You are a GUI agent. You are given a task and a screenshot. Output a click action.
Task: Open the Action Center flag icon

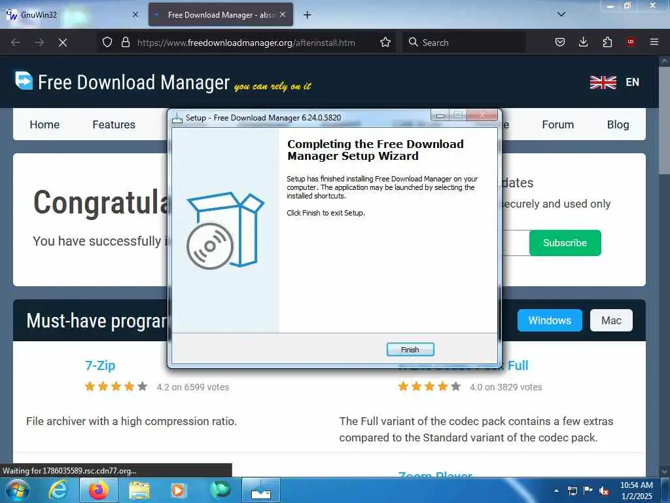[588, 491]
